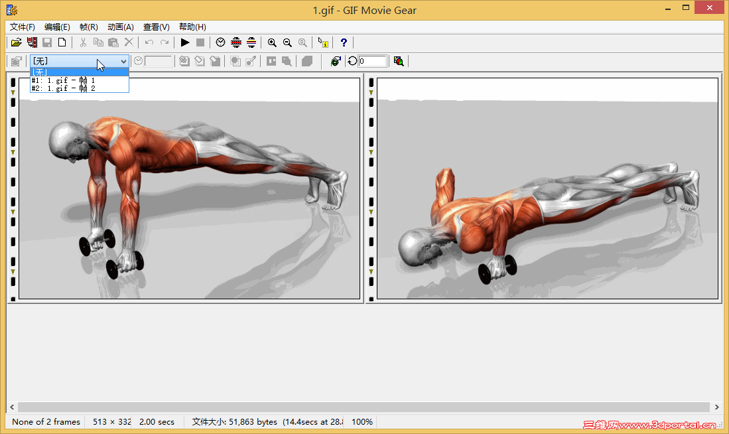Click the multicolor-striped palette reduction icon
729x434 pixels.
pos(251,42)
